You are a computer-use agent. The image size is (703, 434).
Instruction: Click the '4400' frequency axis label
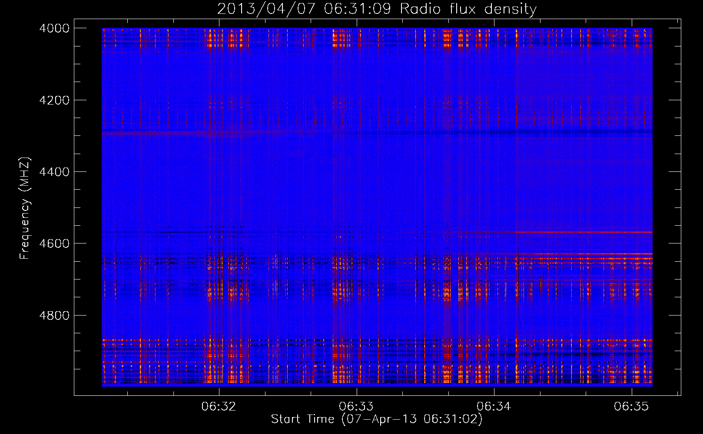pyautogui.click(x=54, y=172)
